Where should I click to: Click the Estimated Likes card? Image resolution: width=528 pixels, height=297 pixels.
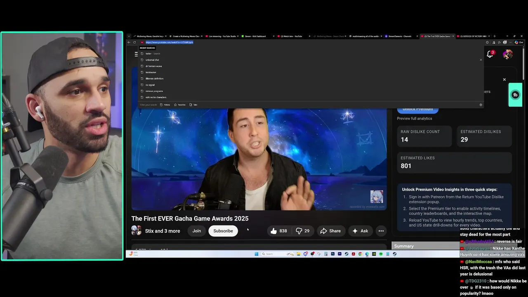coord(455,163)
